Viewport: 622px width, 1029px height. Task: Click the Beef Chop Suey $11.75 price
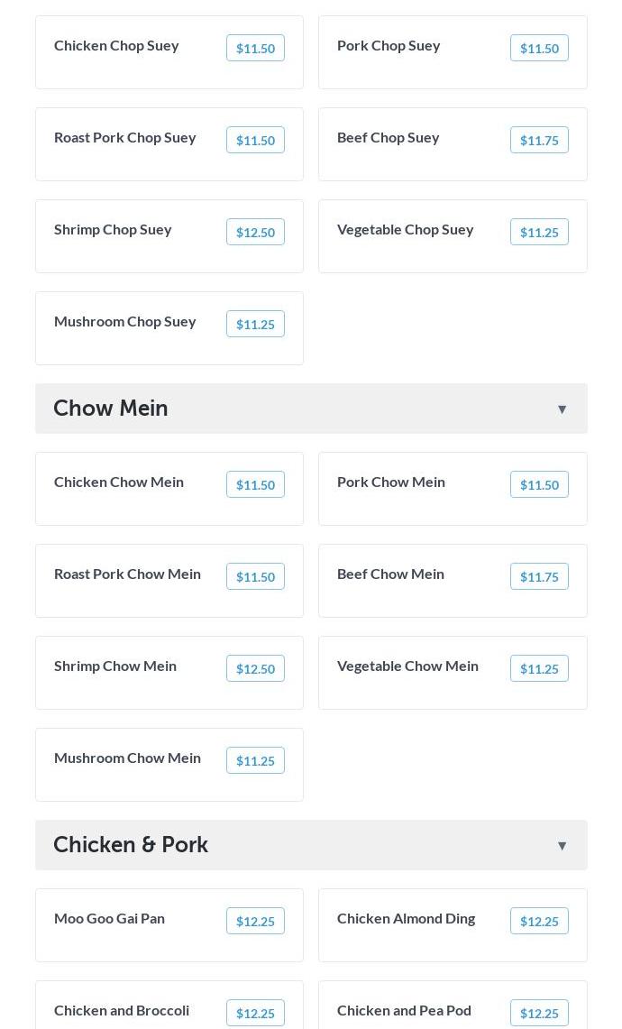tap(539, 140)
